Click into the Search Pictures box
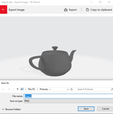Screen dimensions: 113x114 [x=93, y=89]
